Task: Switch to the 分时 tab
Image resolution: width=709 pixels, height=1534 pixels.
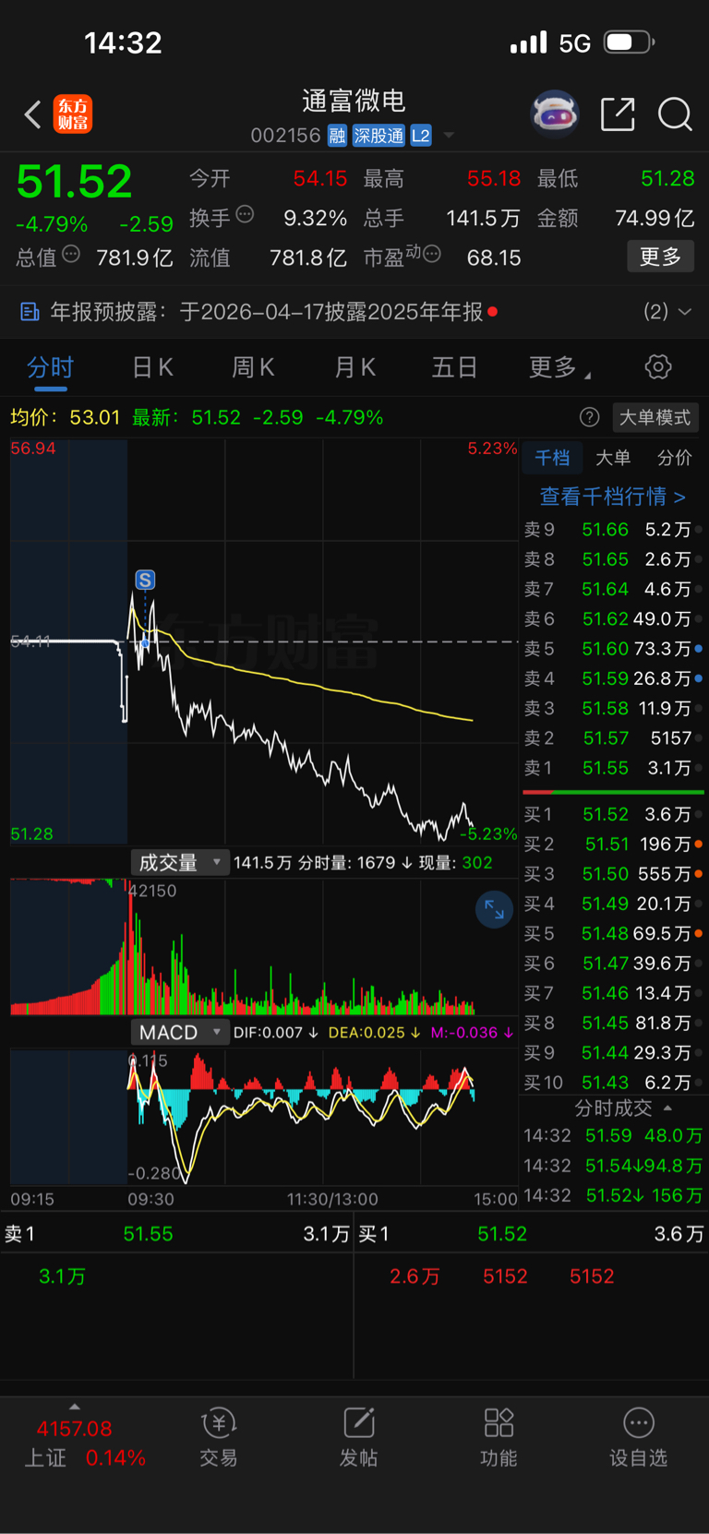Action: tap(50, 367)
